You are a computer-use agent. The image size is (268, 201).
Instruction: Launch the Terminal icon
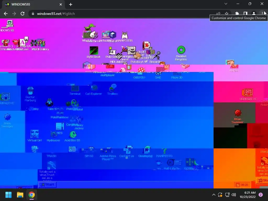tap(75, 90)
